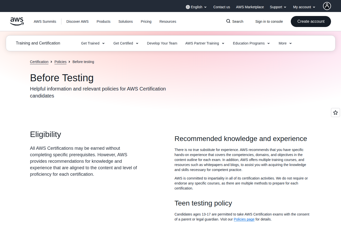
Task: Click Sign in to console
Action: click(269, 21)
